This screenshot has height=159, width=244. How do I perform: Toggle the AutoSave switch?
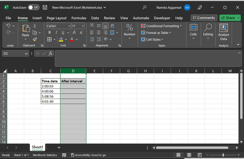[33, 7]
